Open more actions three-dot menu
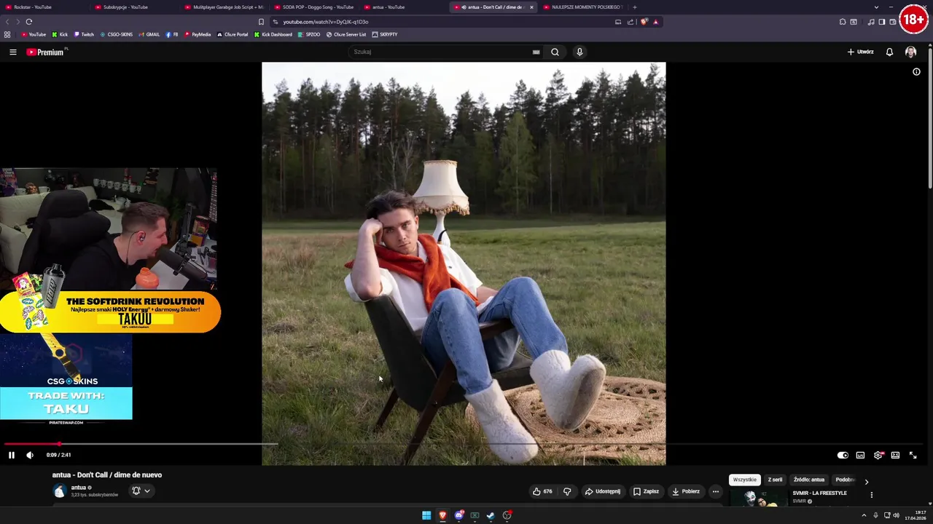933x524 pixels. click(715, 491)
